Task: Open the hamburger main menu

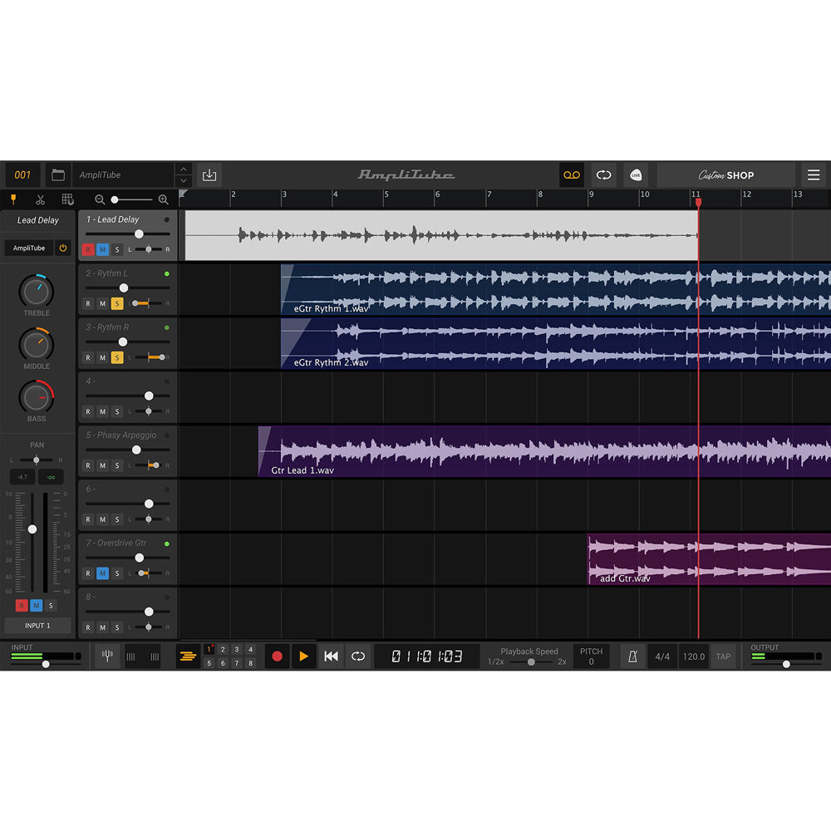Action: pos(814,175)
